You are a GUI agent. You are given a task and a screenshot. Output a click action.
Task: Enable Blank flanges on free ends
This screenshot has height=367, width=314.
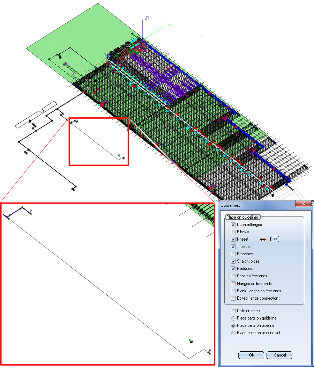[233, 291]
